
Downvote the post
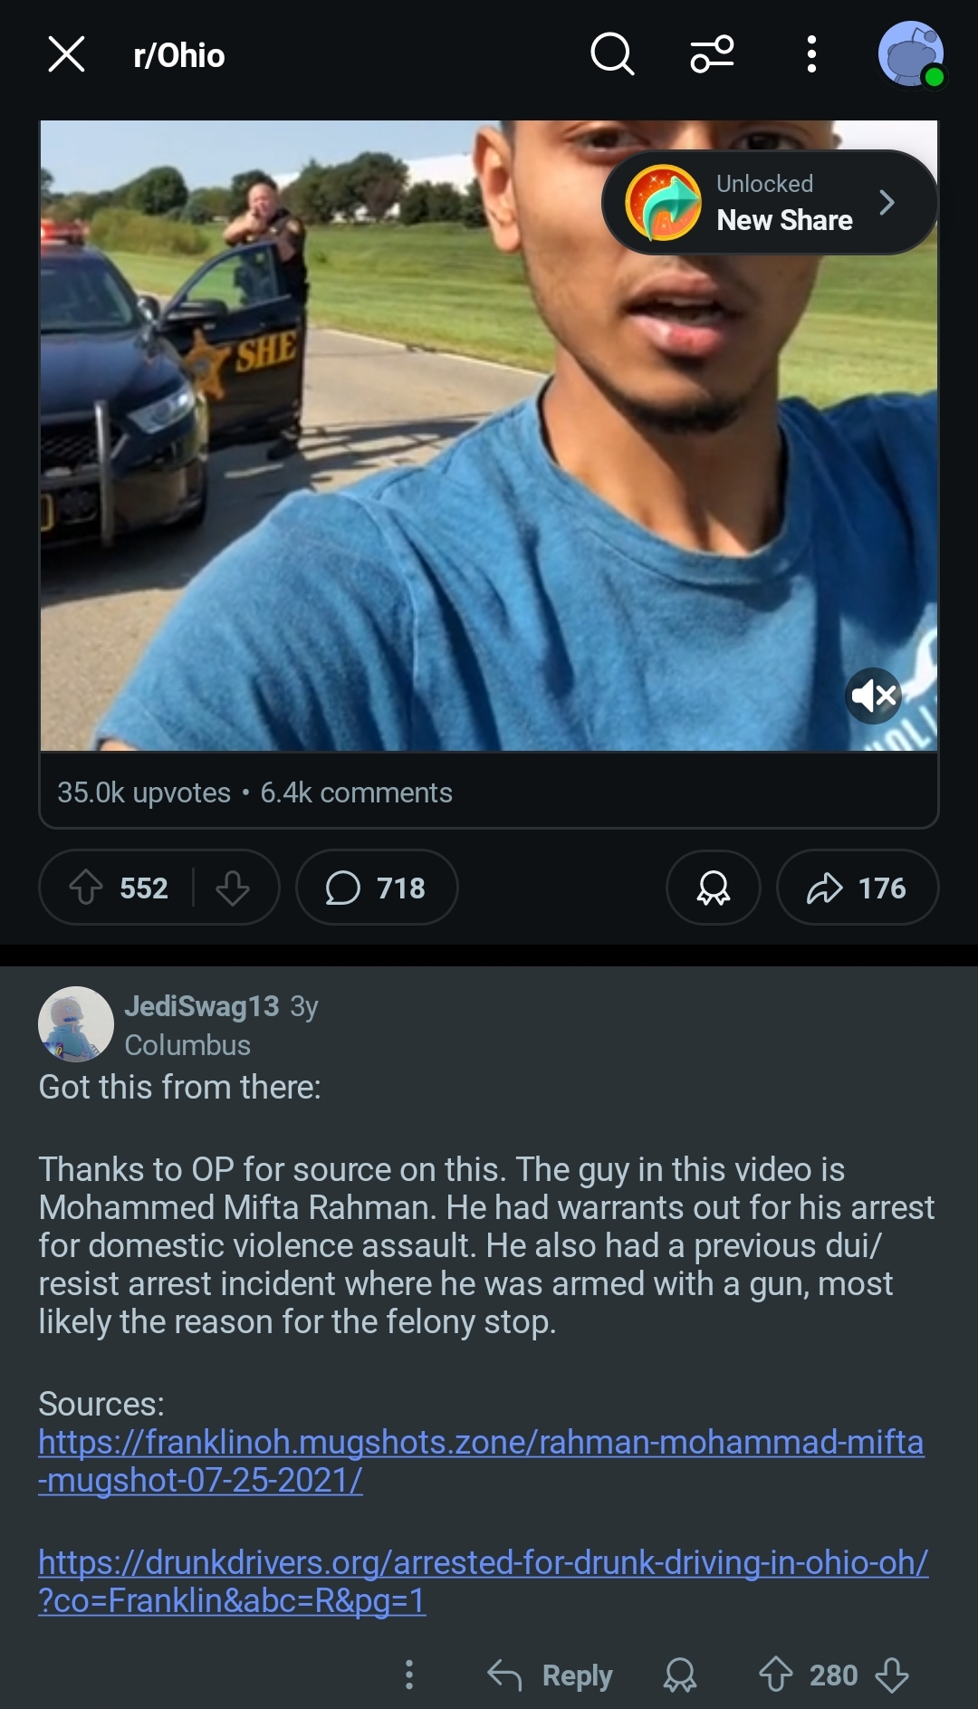pos(233,888)
